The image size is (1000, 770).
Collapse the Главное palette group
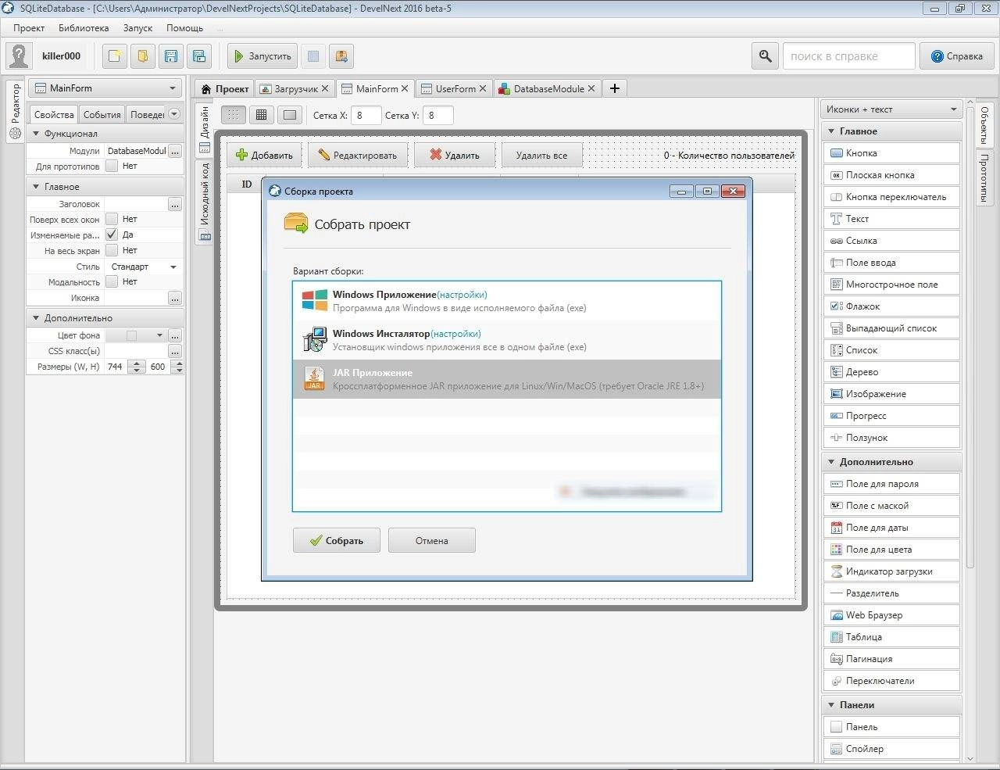[x=831, y=131]
